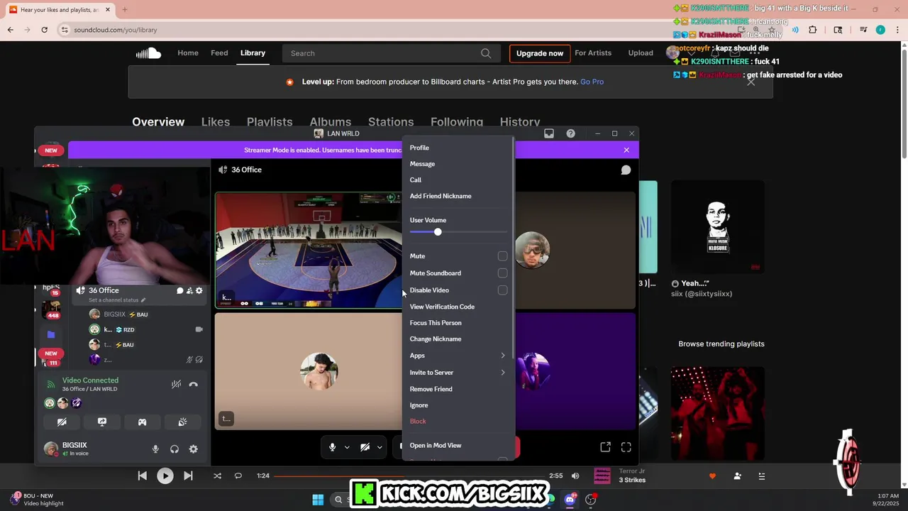Click the shuffle icon in SoundCloud player
Viewport: 908px width, 511px height.
click(217, 476)
